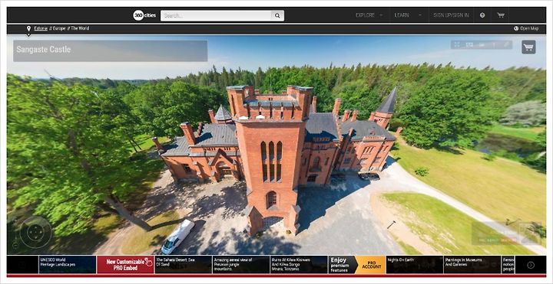Expand the EXPLORE dropdown arrow
Screen dimensions: 553x284
tap(381, 15)
